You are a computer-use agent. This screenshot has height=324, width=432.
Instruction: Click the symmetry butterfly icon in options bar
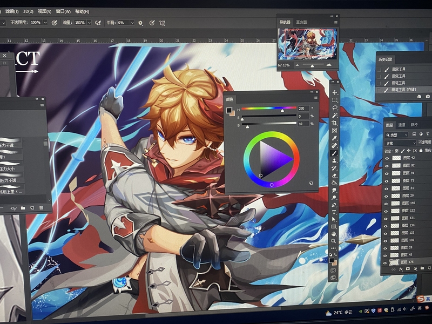pos(162,23)
